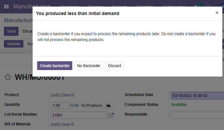Close the backorder dialog with X
This screenshot has height=130, width=224.
tap(217, 13)
